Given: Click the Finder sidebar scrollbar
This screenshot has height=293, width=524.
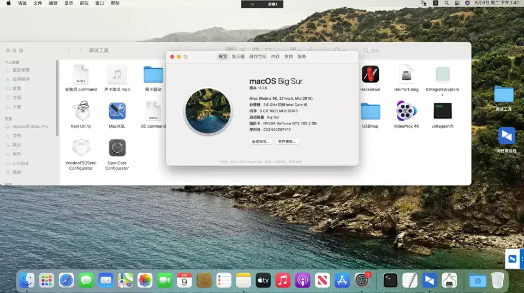Looking at the screenshot, I should [x=57, y=98].
